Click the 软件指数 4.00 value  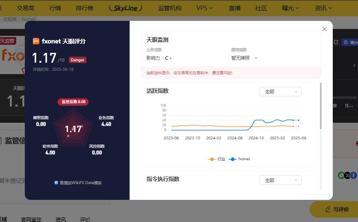tap(50, 153)
